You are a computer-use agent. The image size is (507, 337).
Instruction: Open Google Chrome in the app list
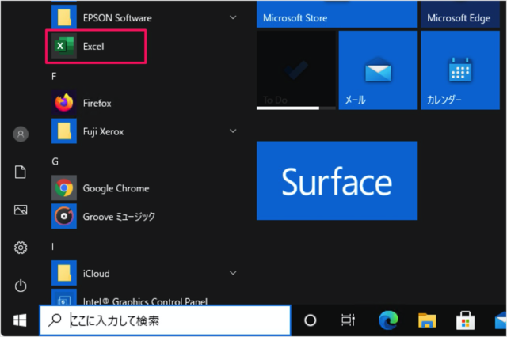click(146, 187)
